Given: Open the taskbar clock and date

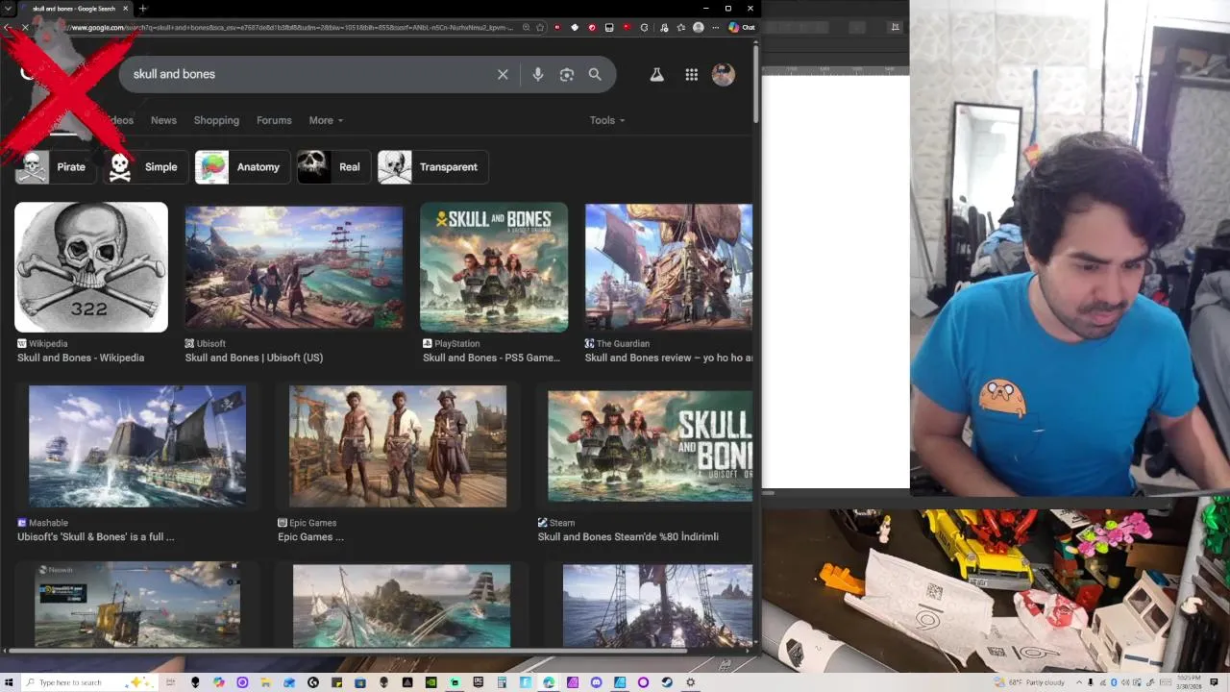Looking at the screenshot, I should pyautogui.click(x=1189, y=682).
